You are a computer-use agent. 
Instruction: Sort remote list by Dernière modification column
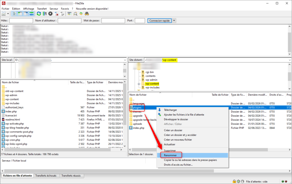pos(257,95)
